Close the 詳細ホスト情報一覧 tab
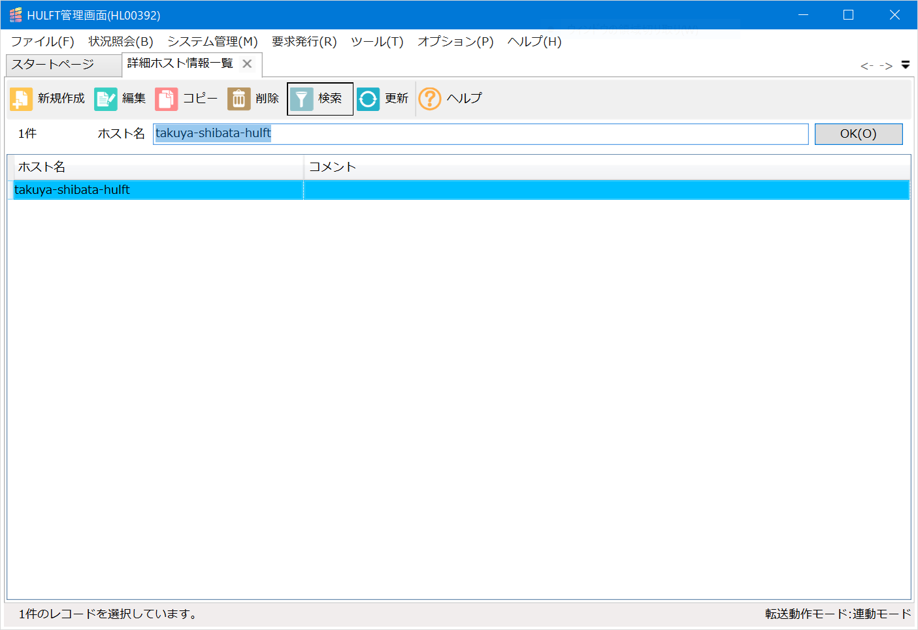 tap(247, 63)
